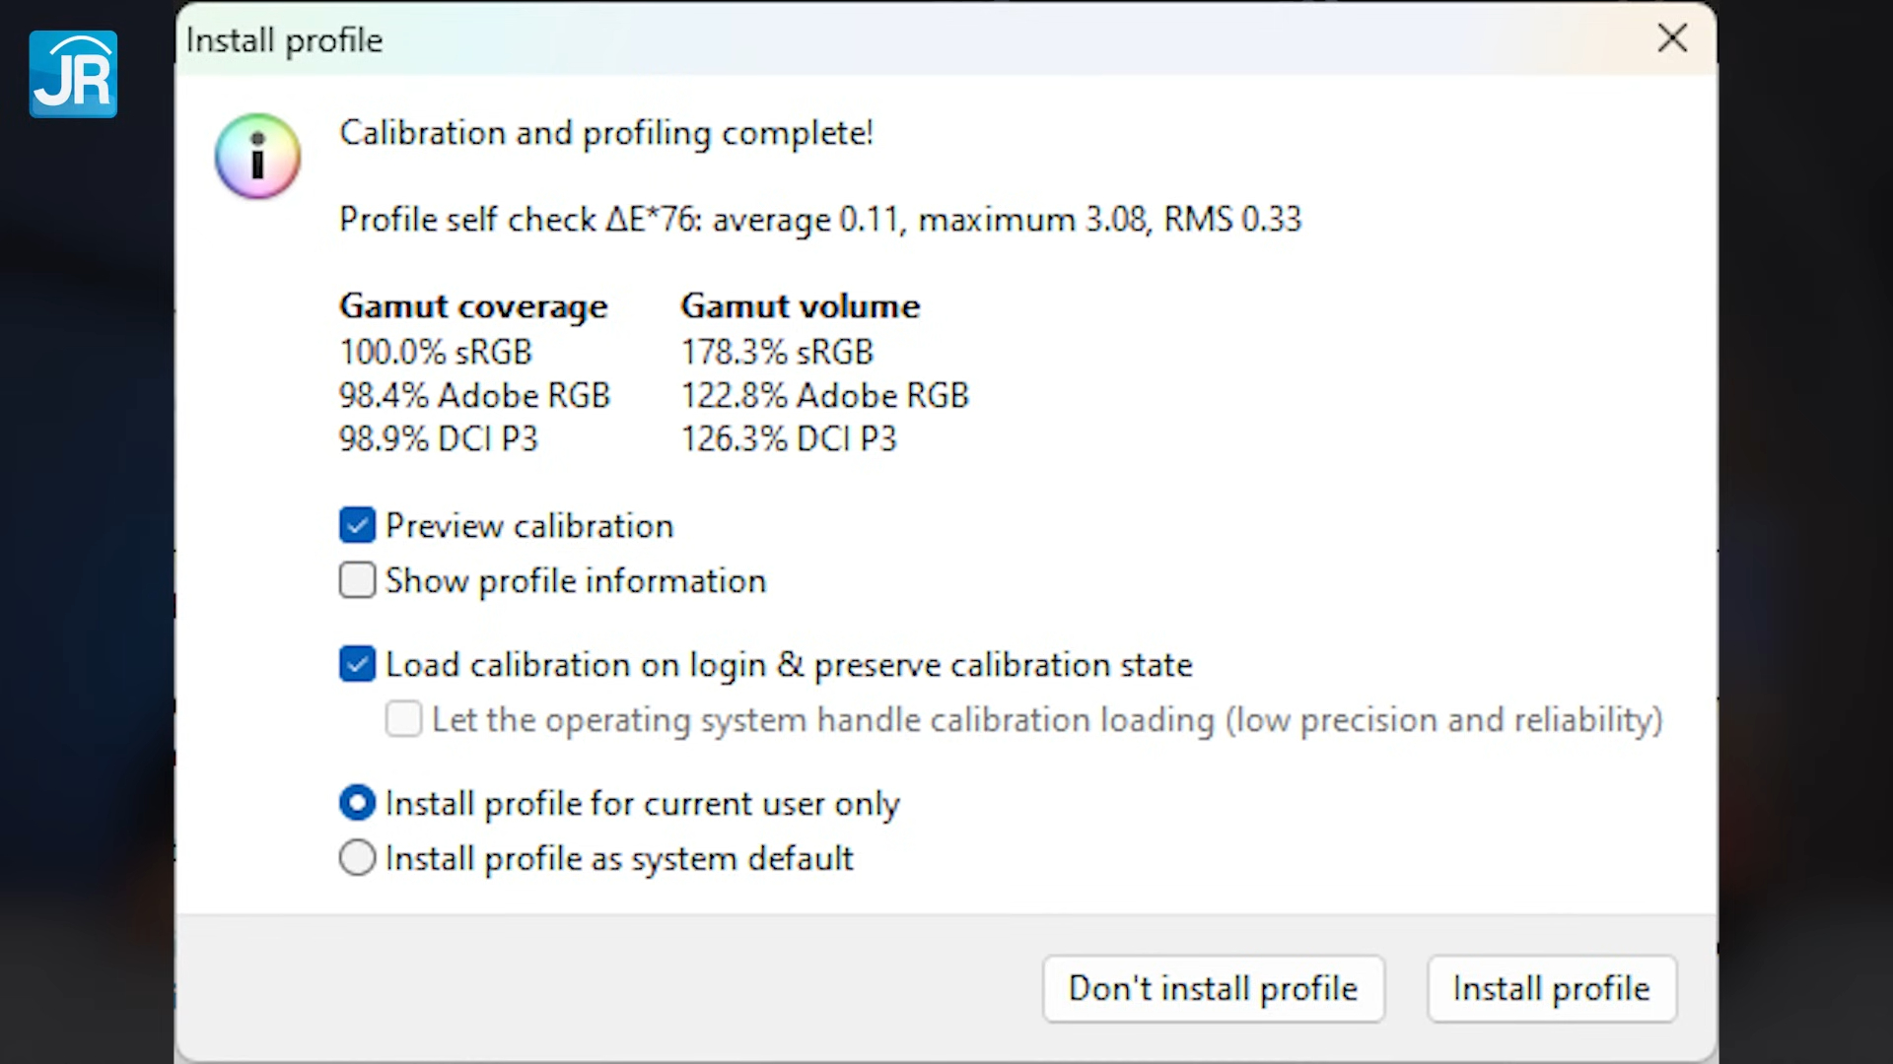
Task: Select Install profile as system default
Action: [357, 858]
